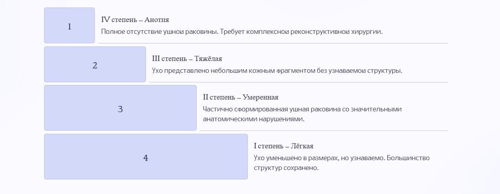
Task: Click the description 'Полное отсутствие ушной раковины'
Action: coord(160,31)
